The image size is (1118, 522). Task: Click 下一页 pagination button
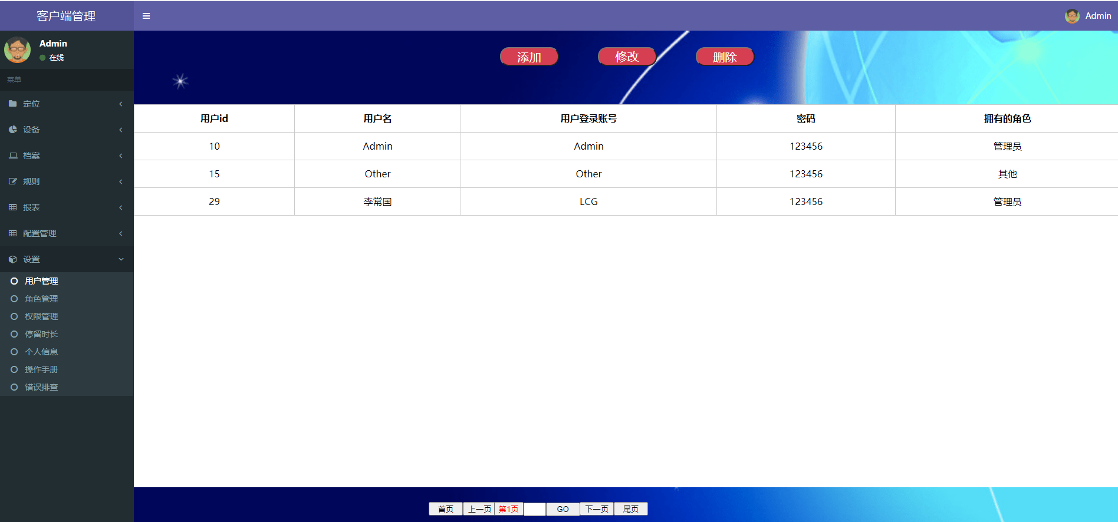597,509
